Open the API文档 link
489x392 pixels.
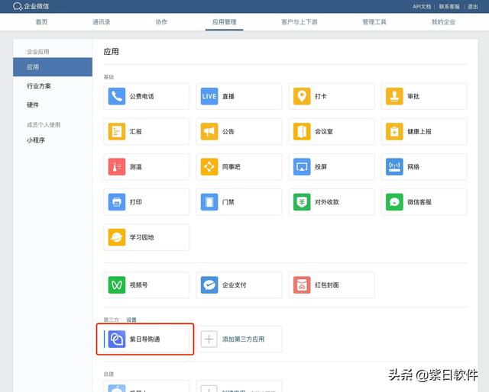(422, 7)
